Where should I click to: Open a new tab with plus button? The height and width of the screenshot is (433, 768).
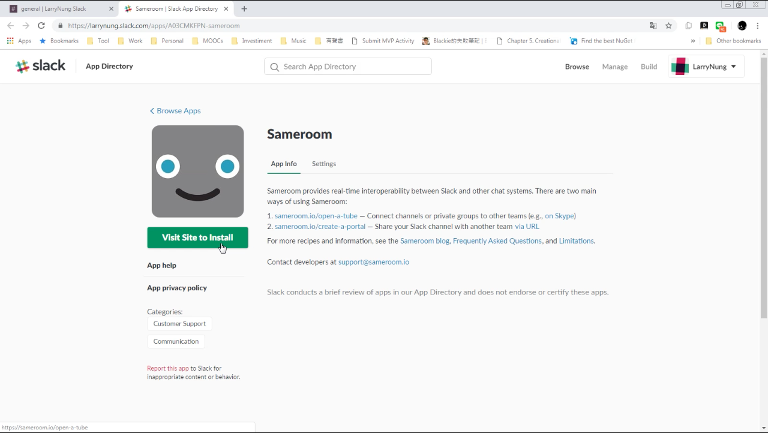[244, 9]
